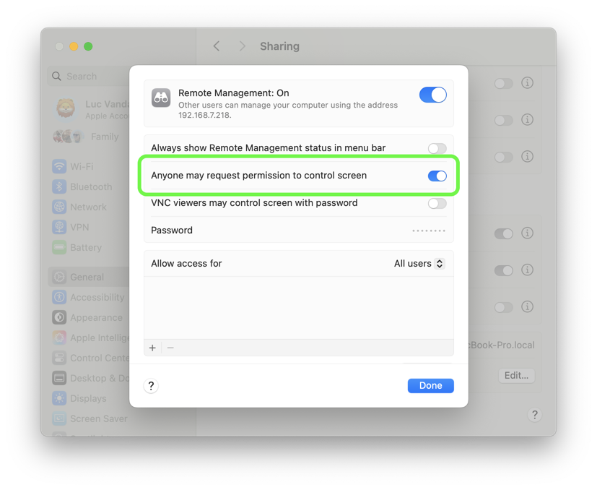Click the help button in the Sharing window corner
Screen dimensions: 597x490
(535, 415)
